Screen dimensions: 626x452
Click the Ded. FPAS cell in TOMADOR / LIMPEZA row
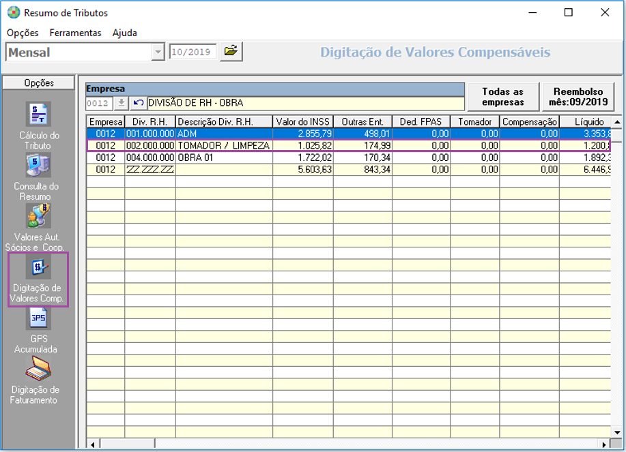(421, 145)
